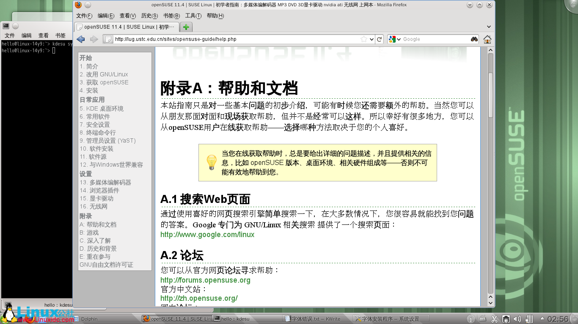Open the list all tabs dropdown
This screenshot has width=578, height=324.
pos(489,27)
